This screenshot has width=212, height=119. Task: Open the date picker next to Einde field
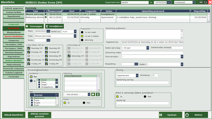(x=48, y=40)
